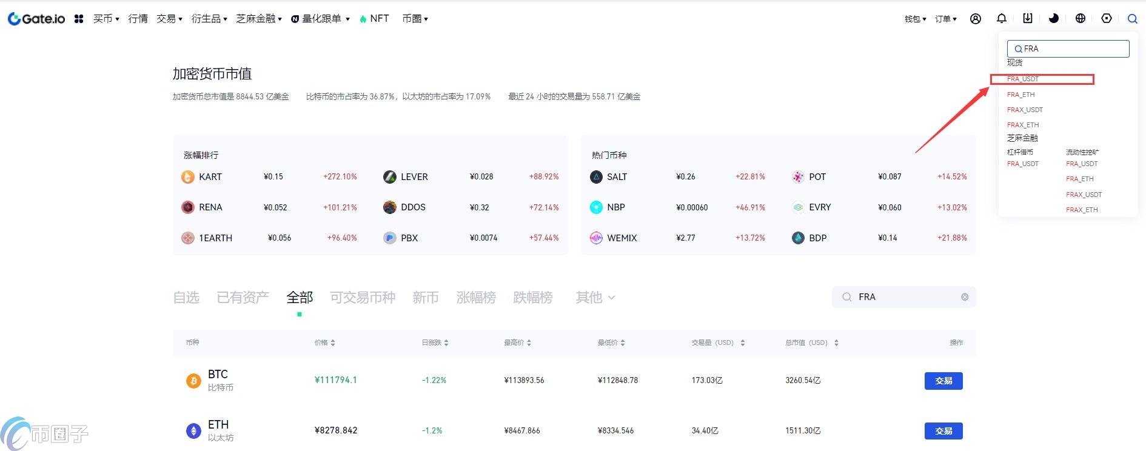Screen dimensions: 1146x451
Task: Click the 交易 button for ETH
Action: (943, 431)
